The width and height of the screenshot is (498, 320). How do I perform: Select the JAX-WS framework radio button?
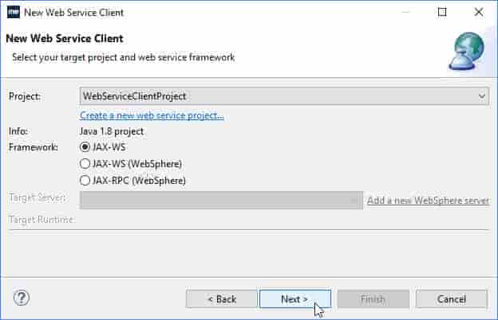[x=85, y=147]
